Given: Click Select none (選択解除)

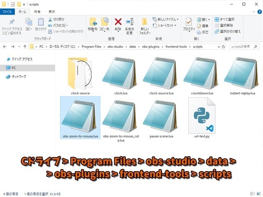Looking at the screenshot, I should coord(224,25).
